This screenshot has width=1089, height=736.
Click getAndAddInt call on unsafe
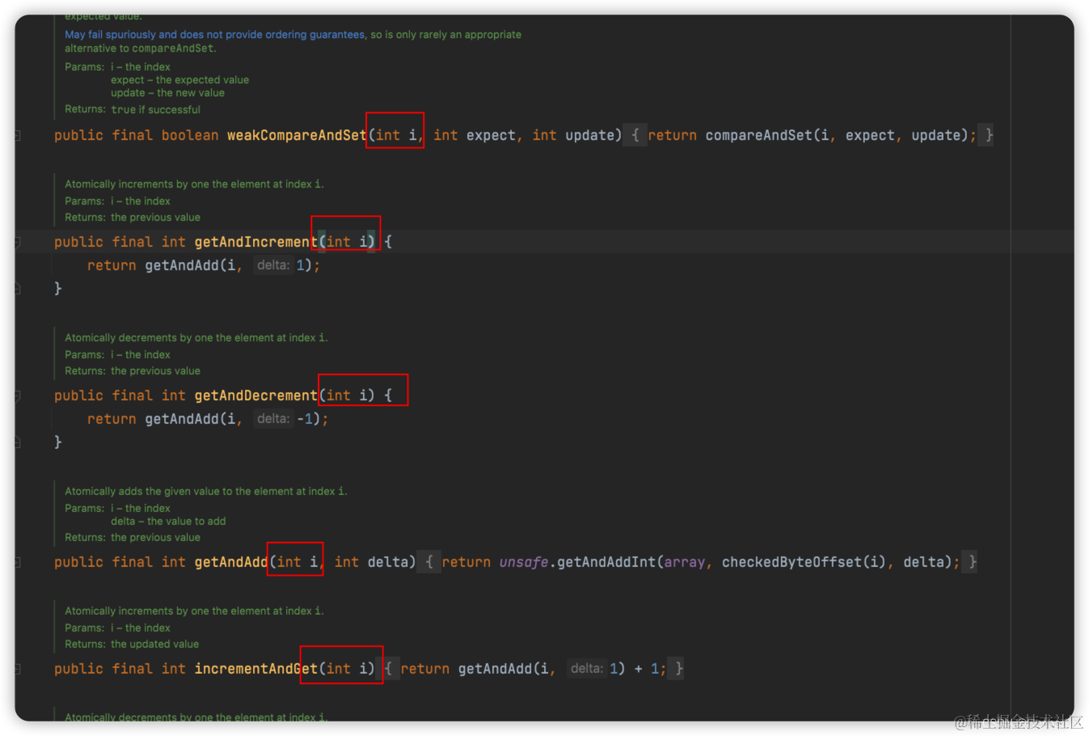pos(606,562)
